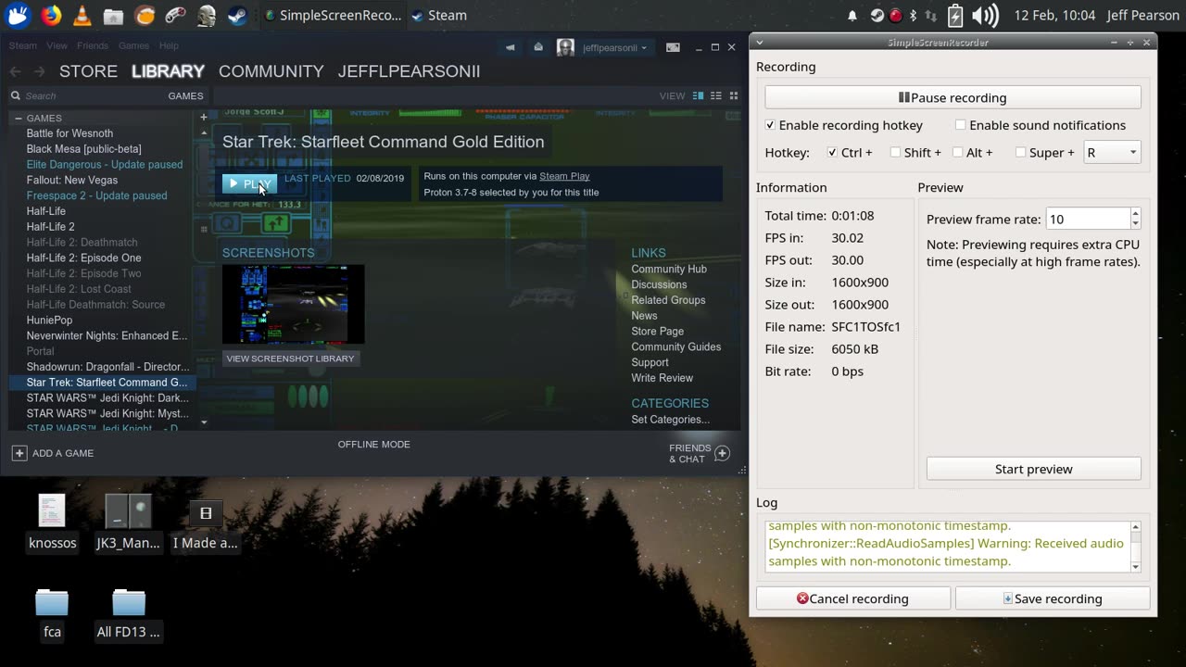Open the I Made a... video file

point(206,522)
